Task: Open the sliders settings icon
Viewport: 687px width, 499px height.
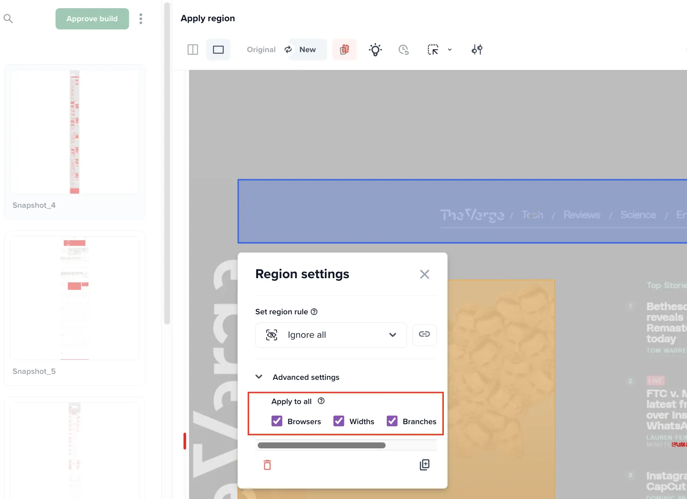Action: 477,50
